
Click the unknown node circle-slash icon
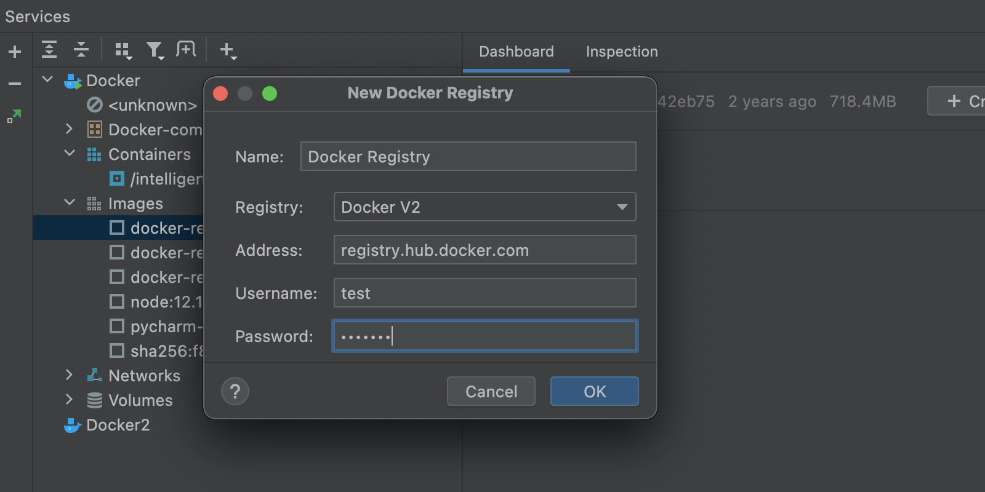pyautogui.click(x=95, y=105)
